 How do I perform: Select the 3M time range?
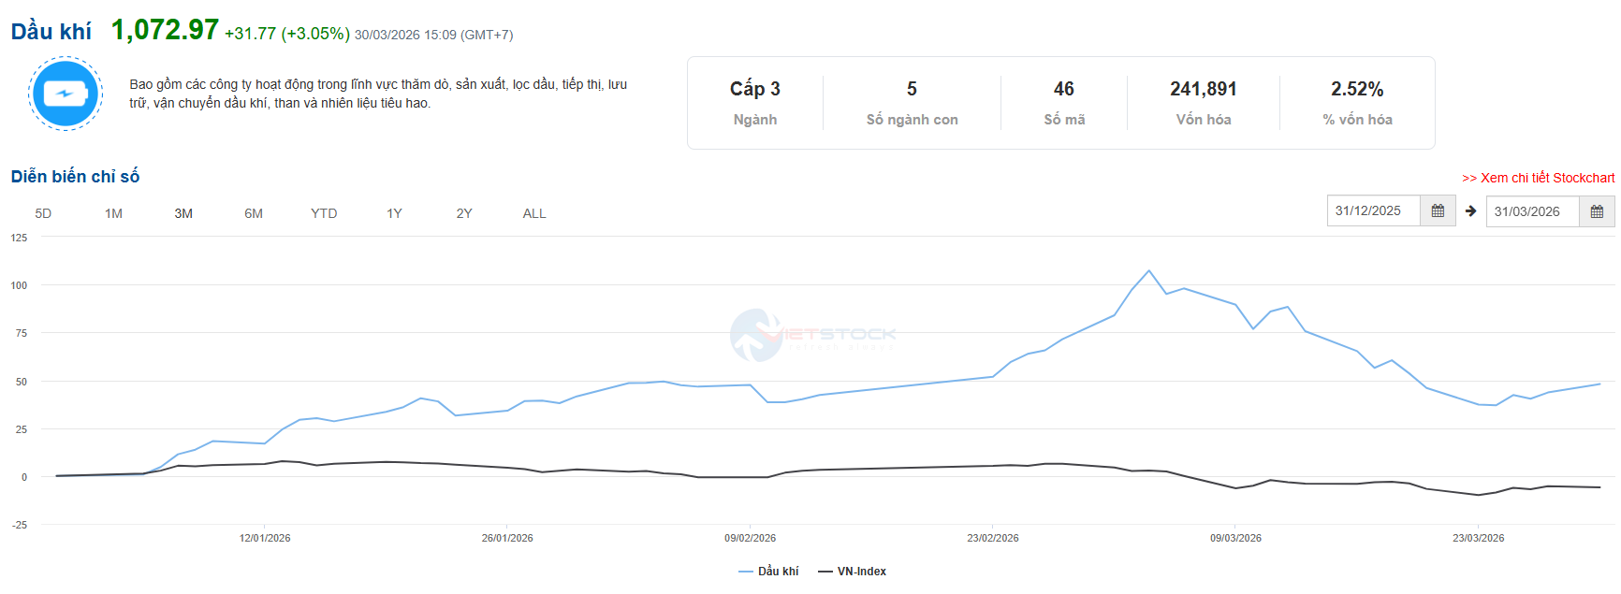coord(183,213)
